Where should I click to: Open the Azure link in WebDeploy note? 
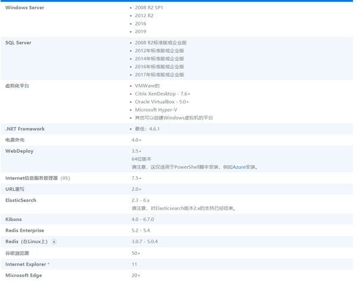tap(239, 167)
